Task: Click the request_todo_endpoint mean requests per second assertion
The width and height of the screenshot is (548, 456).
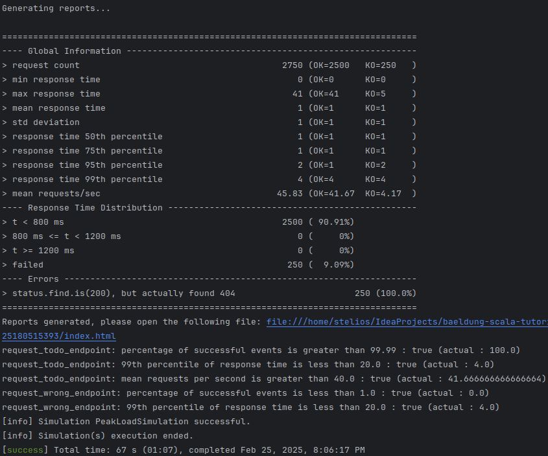Action: pos(272,379)
